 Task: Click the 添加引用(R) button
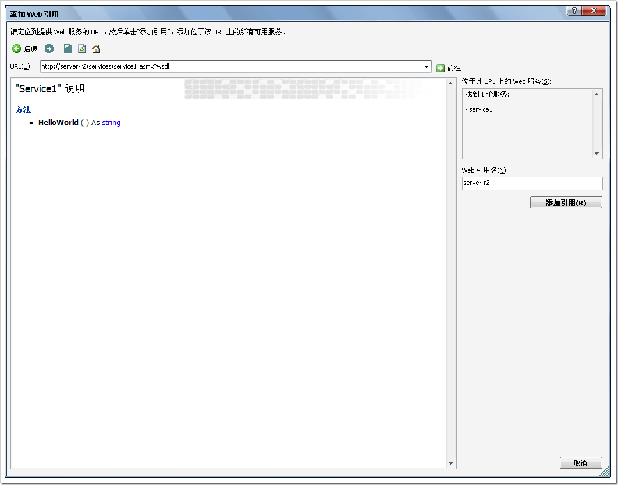coord(566,202)
